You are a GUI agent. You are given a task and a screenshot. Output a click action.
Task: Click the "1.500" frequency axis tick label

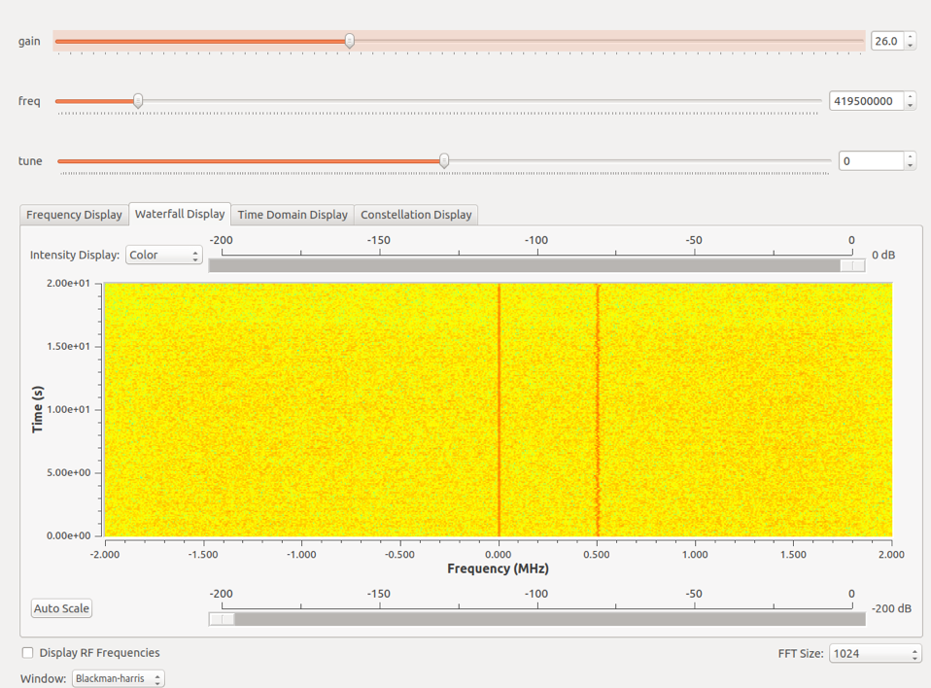click(x=793, y=555)
